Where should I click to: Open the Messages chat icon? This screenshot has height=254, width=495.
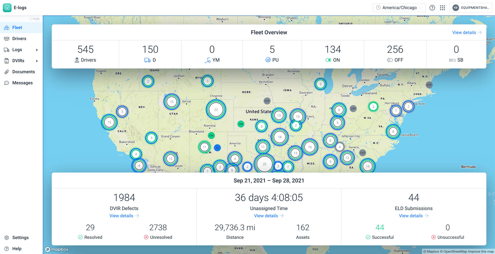[x=7, y=82]
